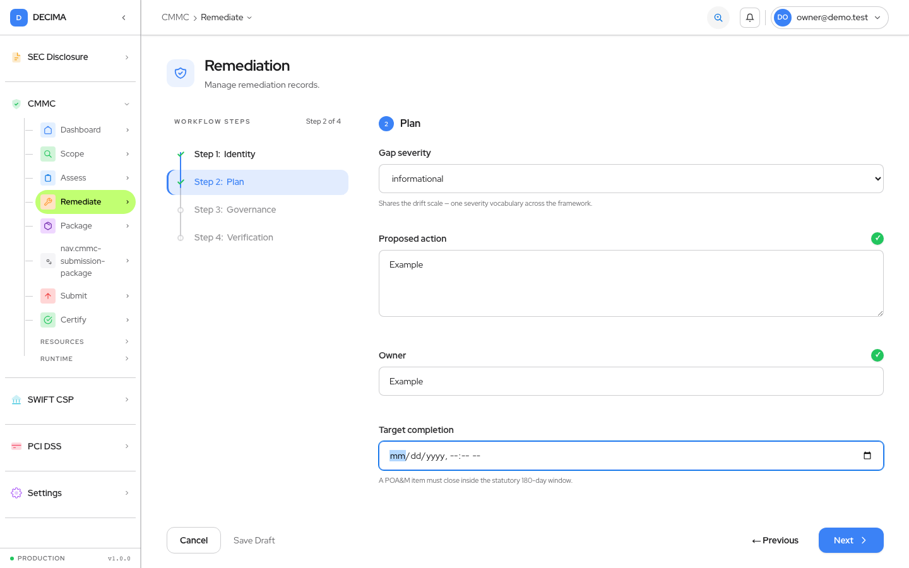Expand the Remediate breadcrumb dropdown
The width and height of the screenshot is (909, 568).
[x=227, y=17]
